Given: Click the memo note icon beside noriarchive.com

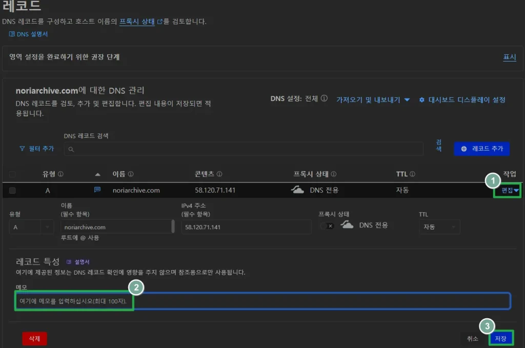Looking at the screenshot, I should (97, 190).
